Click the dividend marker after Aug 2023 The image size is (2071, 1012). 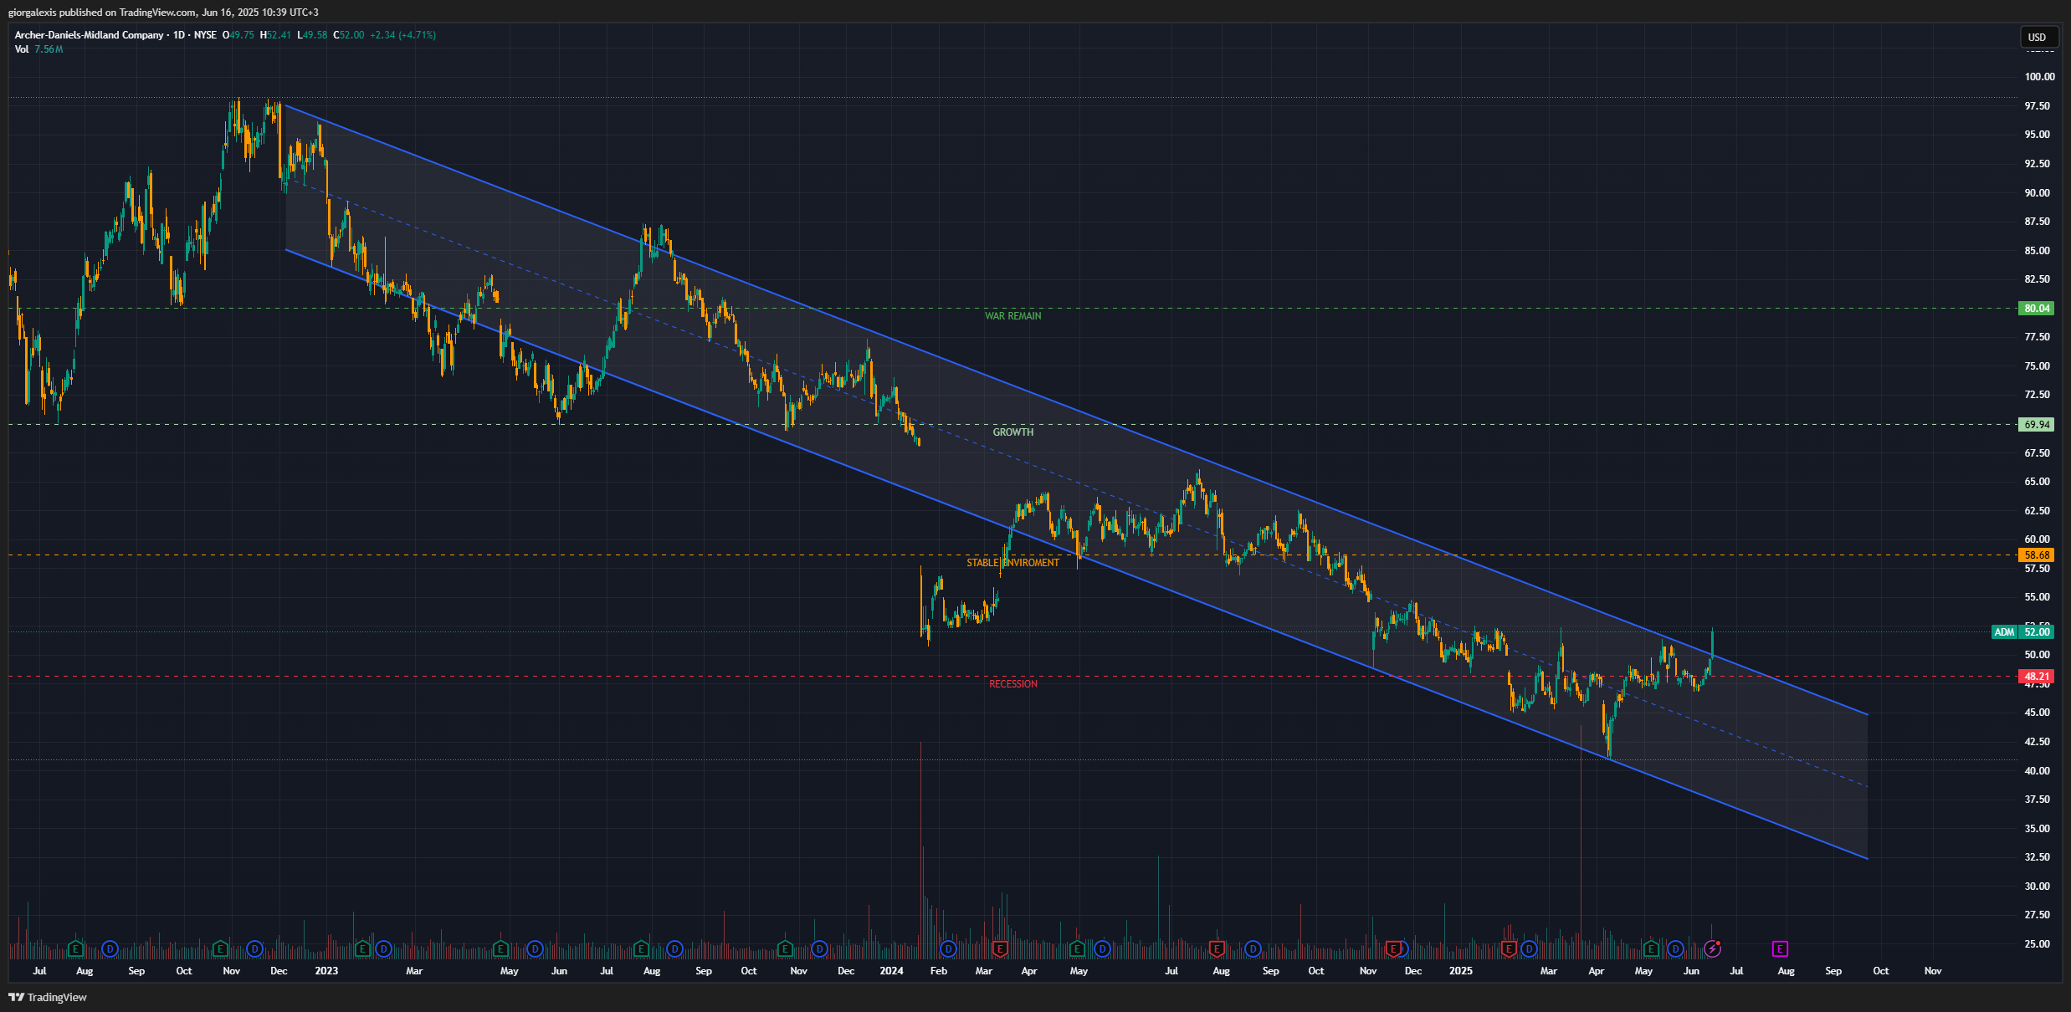click(675, 949)
